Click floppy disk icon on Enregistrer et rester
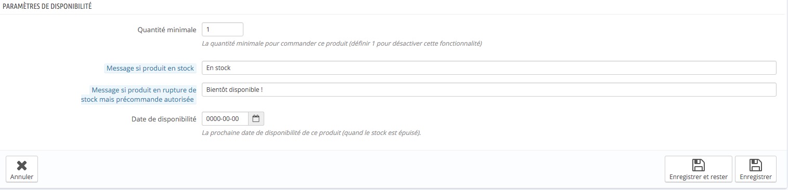Viewport: 788px width, 190px height. pyautogui.click(x=698, y=166)
